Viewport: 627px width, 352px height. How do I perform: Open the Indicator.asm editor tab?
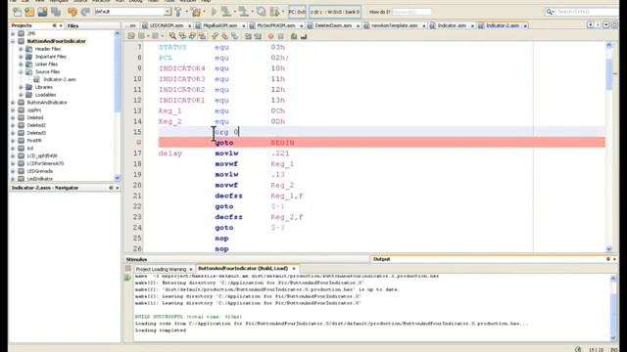(452, 25)
